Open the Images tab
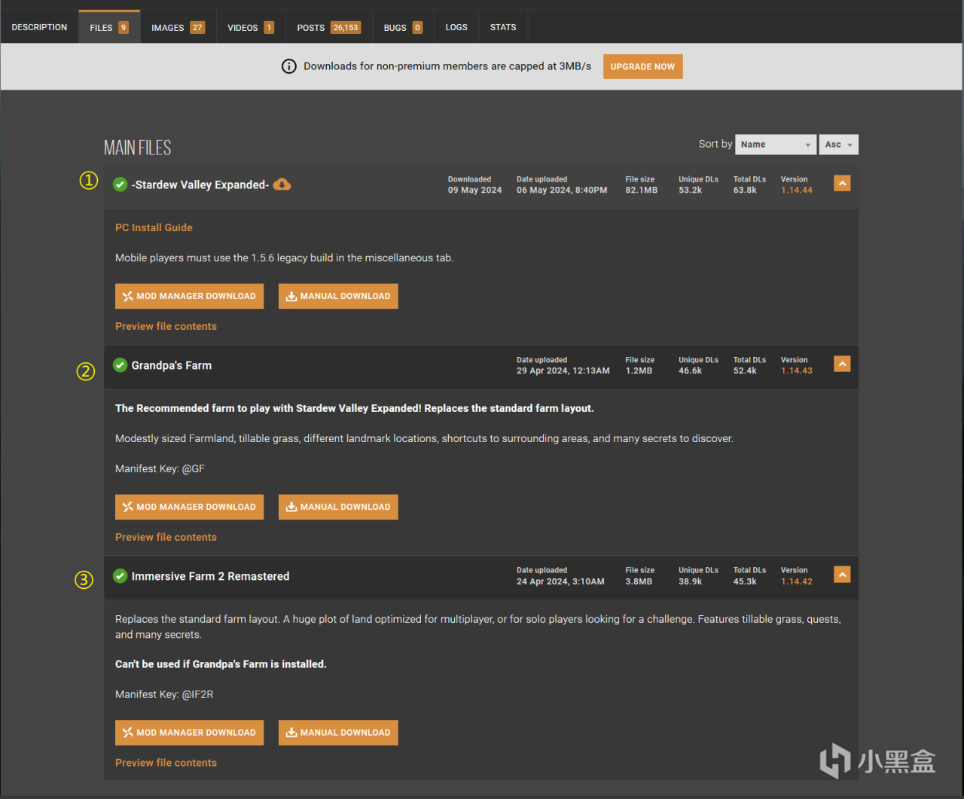 tap(178, 27)
